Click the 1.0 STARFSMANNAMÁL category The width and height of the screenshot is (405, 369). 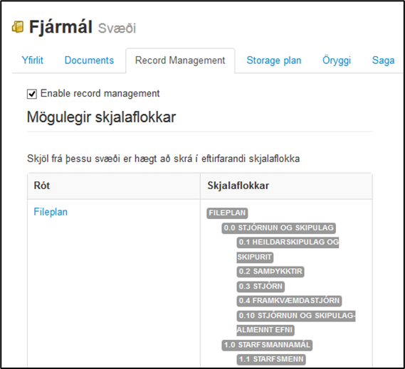267,345
